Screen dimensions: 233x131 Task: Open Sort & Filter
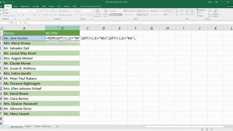tap(210, 13)
